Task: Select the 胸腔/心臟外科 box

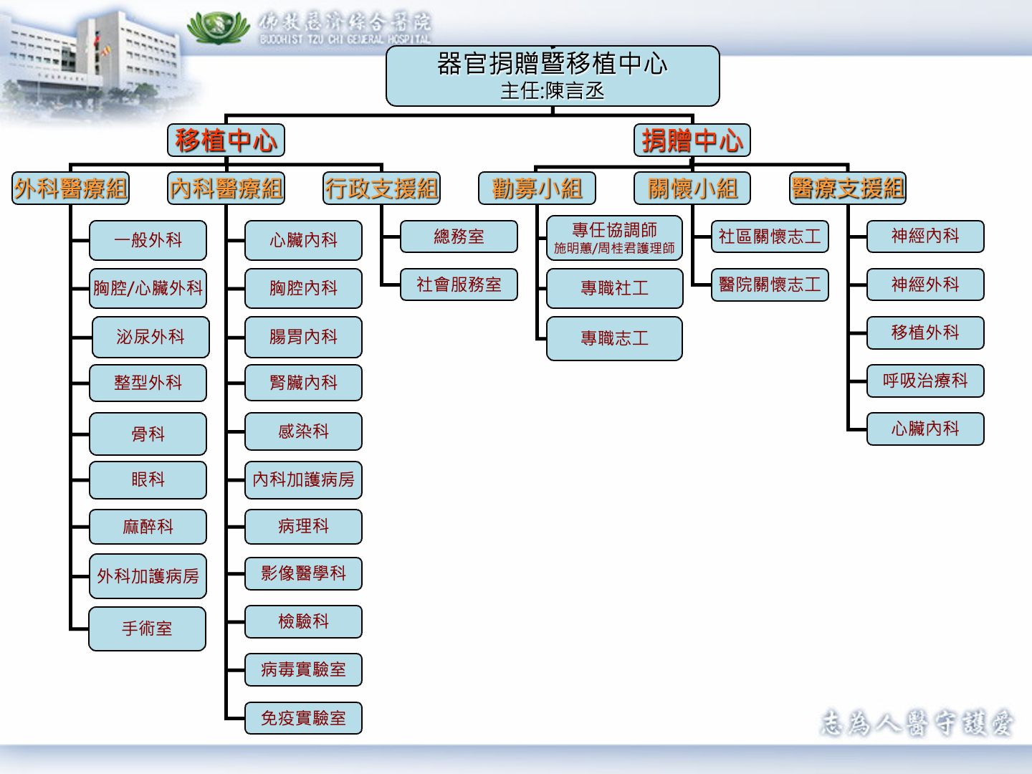Action: [148, 288]
